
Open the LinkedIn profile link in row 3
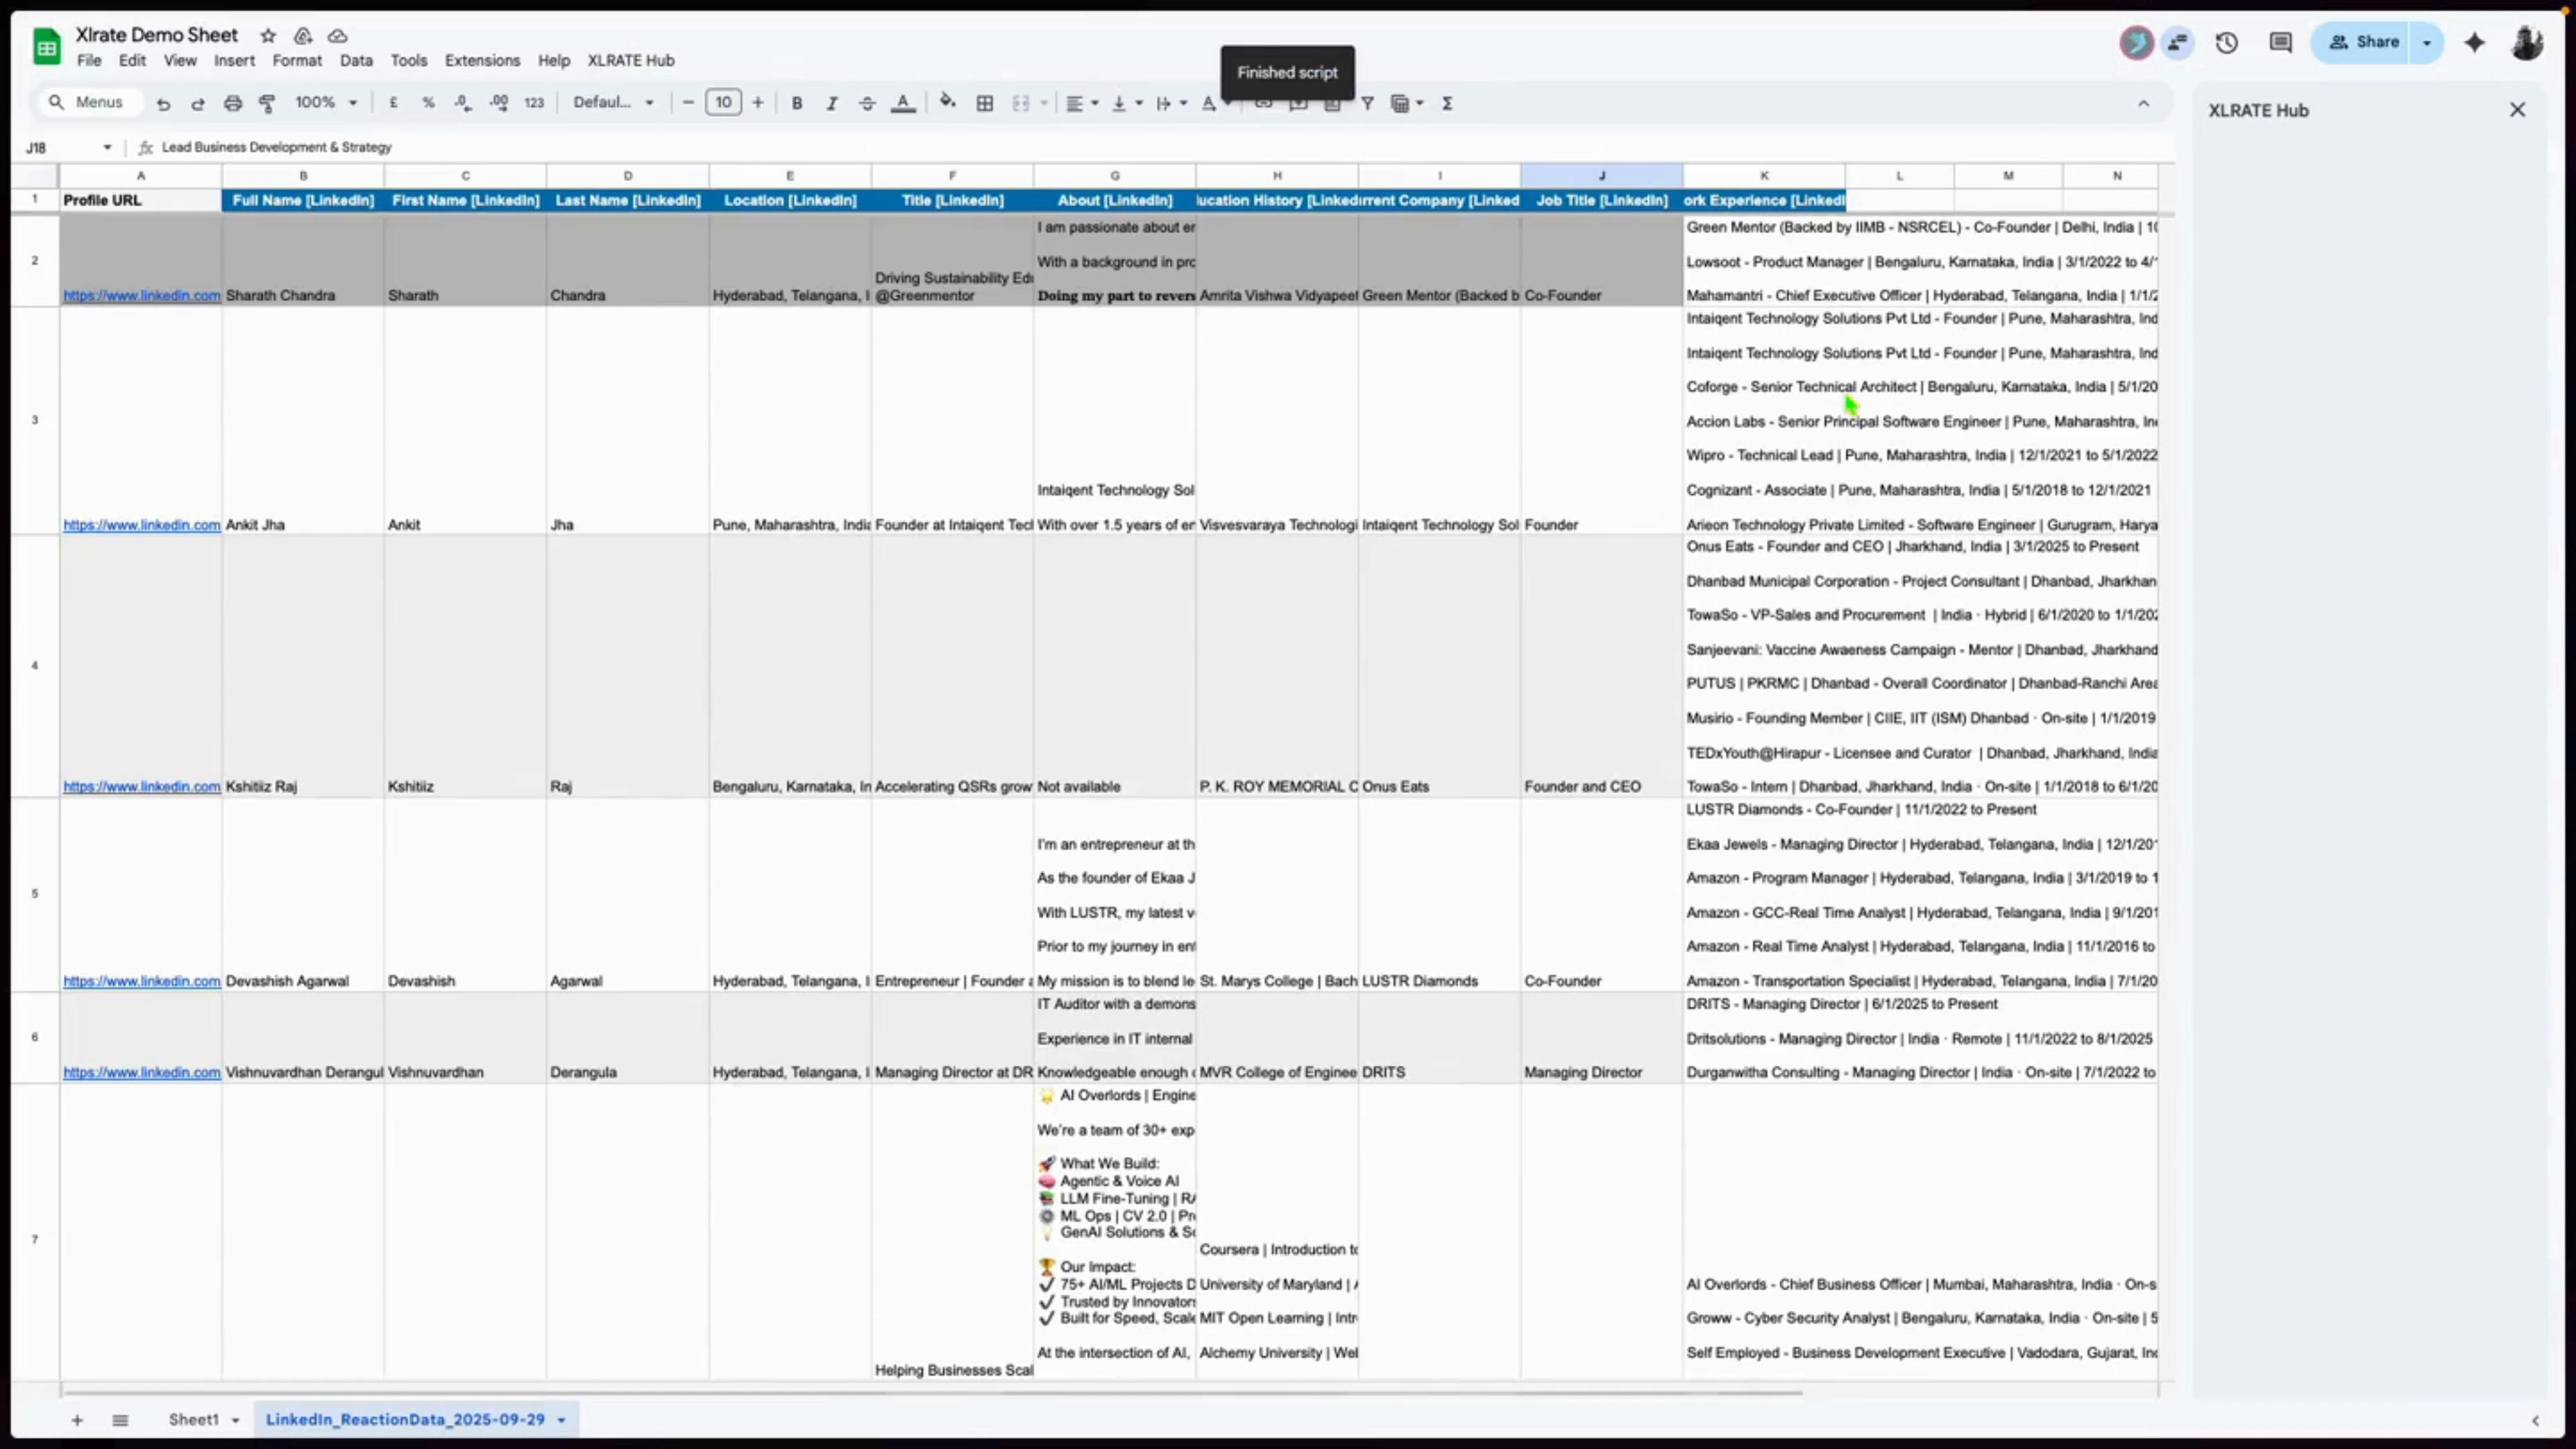coord(141,525)
